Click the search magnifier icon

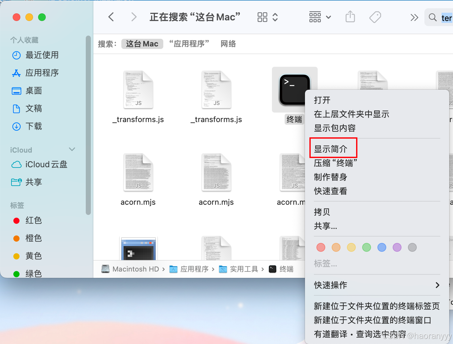pyautogui.click(x=433, y=17)
